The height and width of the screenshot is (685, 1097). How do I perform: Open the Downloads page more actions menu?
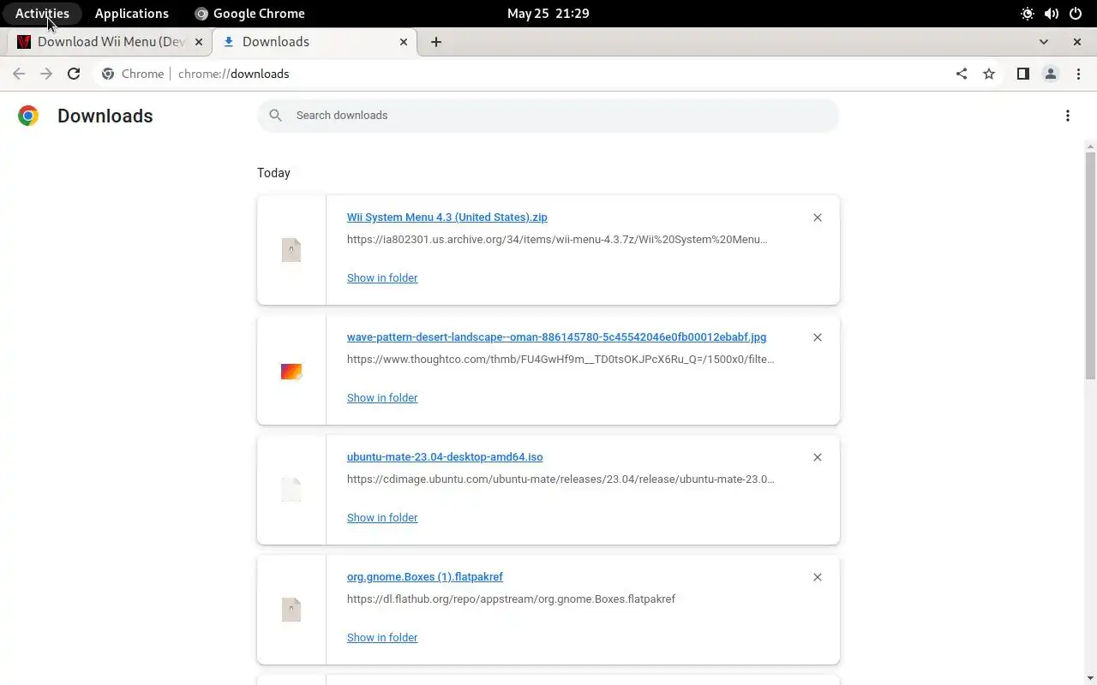[1068, 116]
